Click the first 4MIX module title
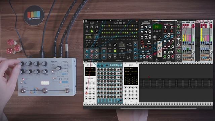Screen dimensions: 215x121 pos(188,22)
